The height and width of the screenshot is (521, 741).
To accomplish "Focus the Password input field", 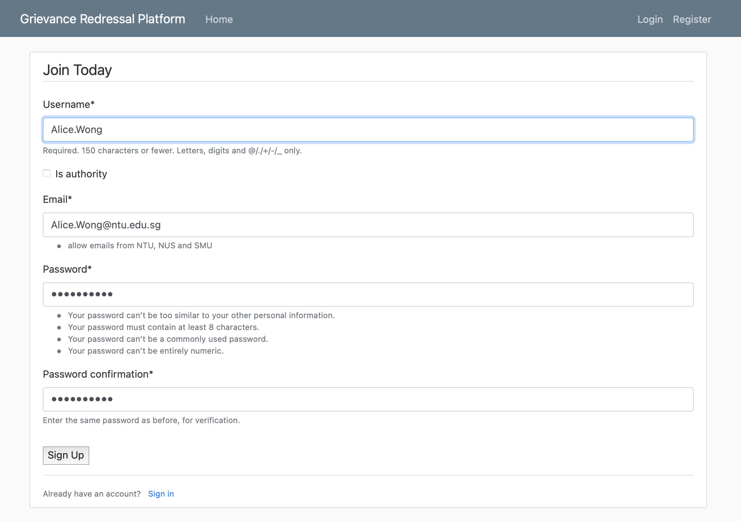I will (x=368, y=294).
